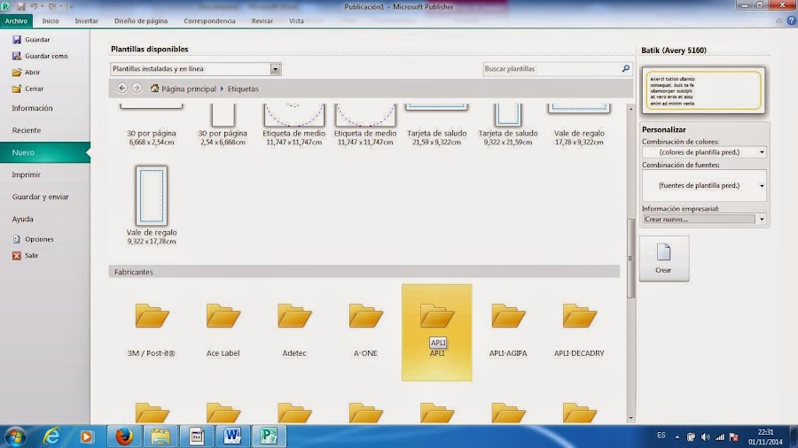The width and height of the screenshot is (798, 448).
Task: Switch to the Inicio ribbon tab
Action: pos(51,21)
